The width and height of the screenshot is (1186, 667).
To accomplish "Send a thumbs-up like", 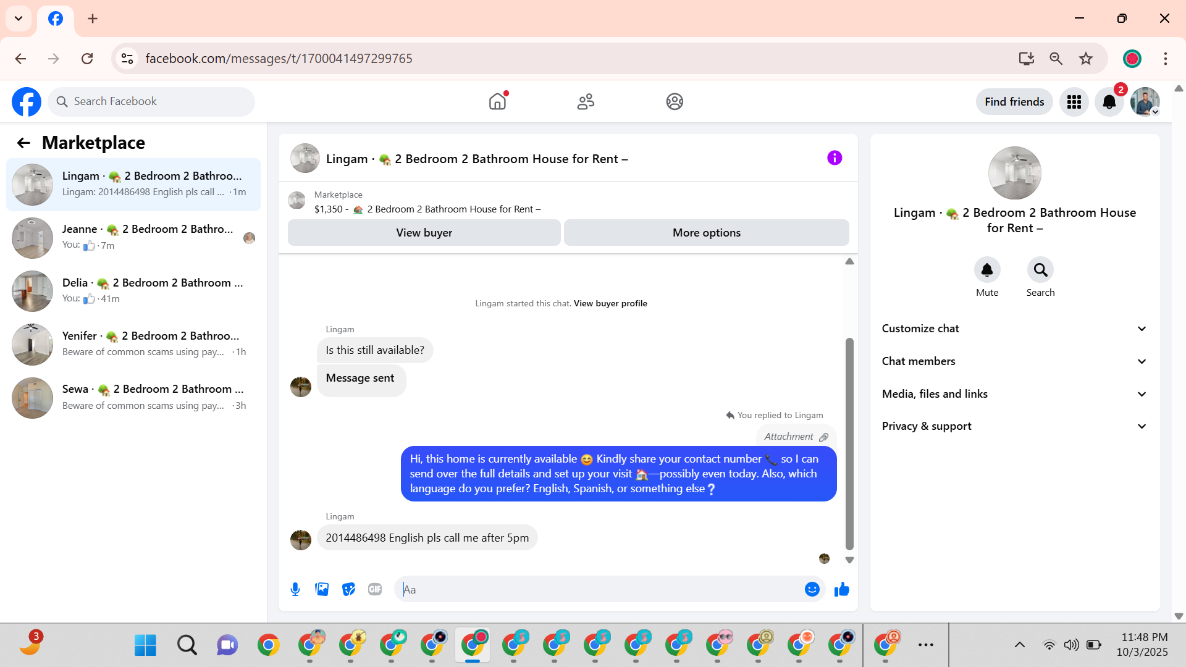I will 841,589.
